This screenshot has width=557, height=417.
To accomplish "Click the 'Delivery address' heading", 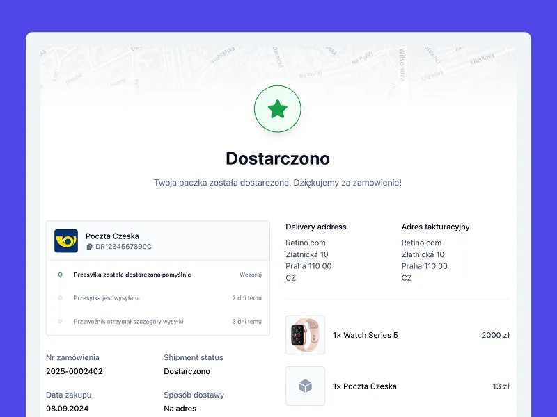I will (x=315, y=227).
